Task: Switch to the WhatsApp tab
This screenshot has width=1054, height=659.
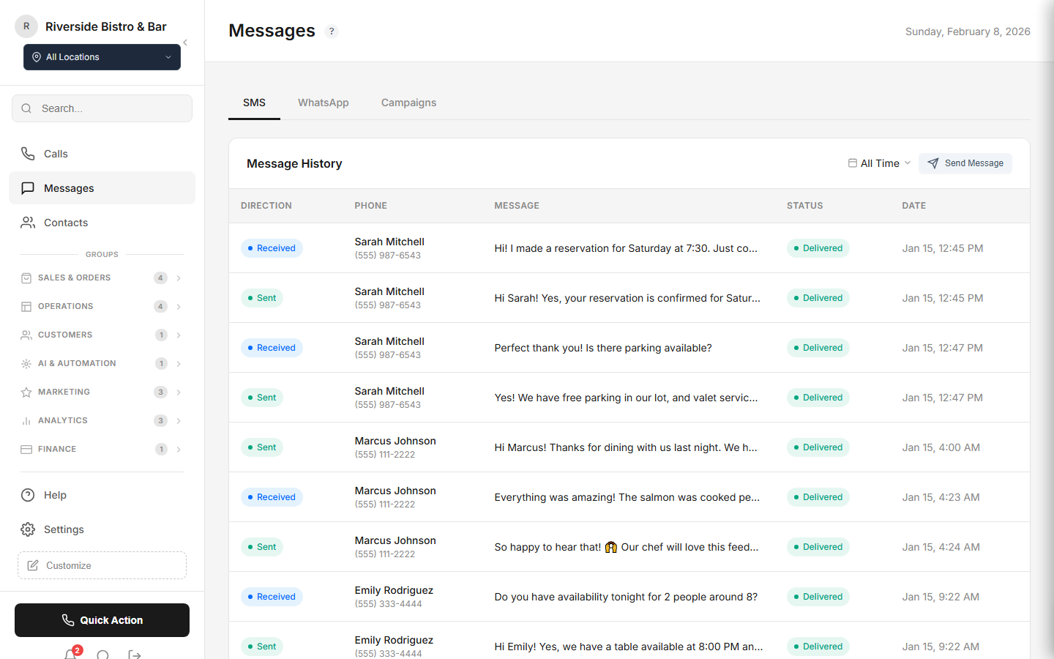Action: click(x=323, y=103)
